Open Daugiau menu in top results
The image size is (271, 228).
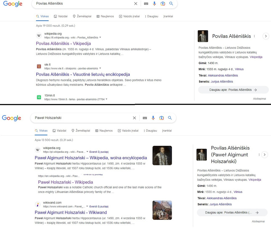click(151, 16)
